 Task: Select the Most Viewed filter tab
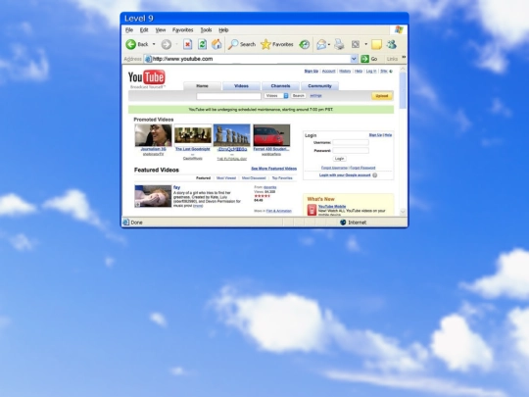(226, 177)
